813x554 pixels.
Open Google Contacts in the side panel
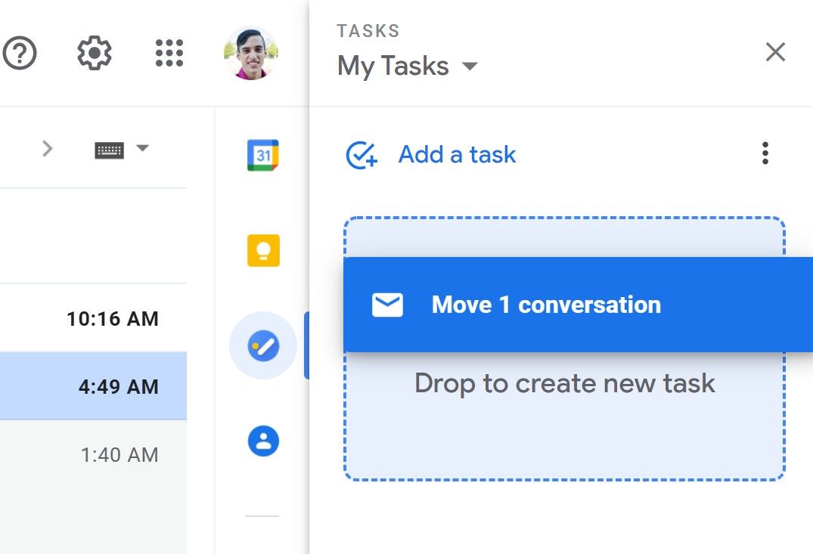pos(261,442)
